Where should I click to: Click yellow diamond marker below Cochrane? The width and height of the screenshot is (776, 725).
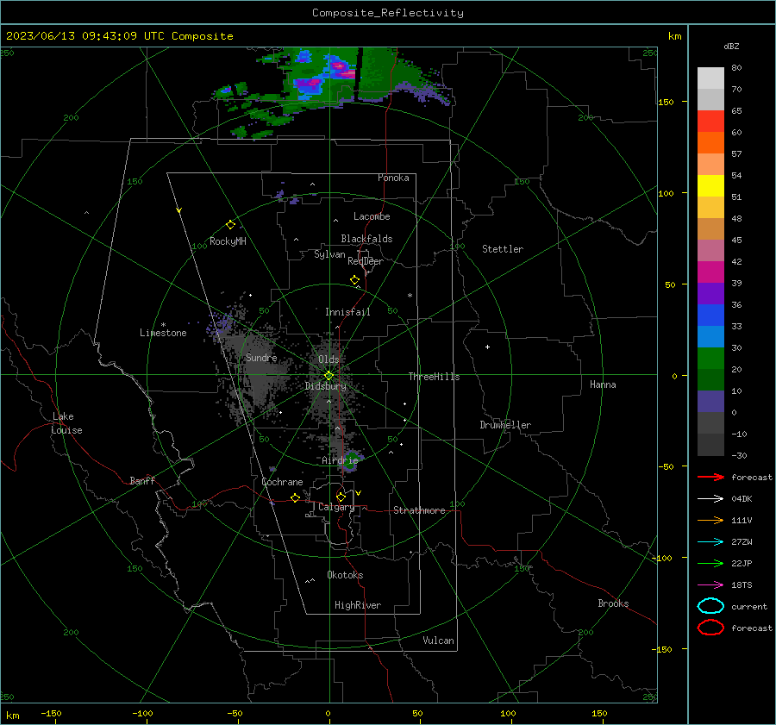point(295,497)
